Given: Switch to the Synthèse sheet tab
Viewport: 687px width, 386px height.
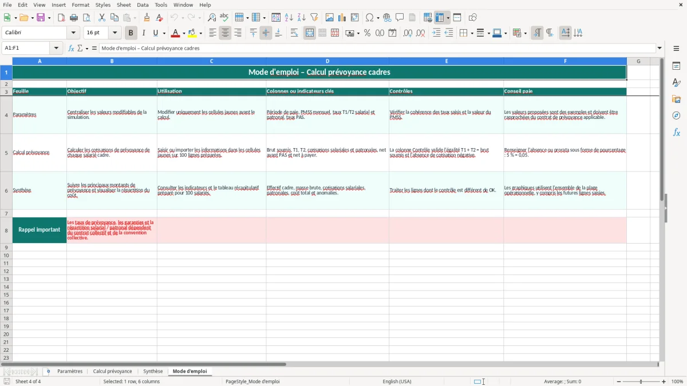Looking at the screenshot, I should pyautogui.click(x=153, y=371).
